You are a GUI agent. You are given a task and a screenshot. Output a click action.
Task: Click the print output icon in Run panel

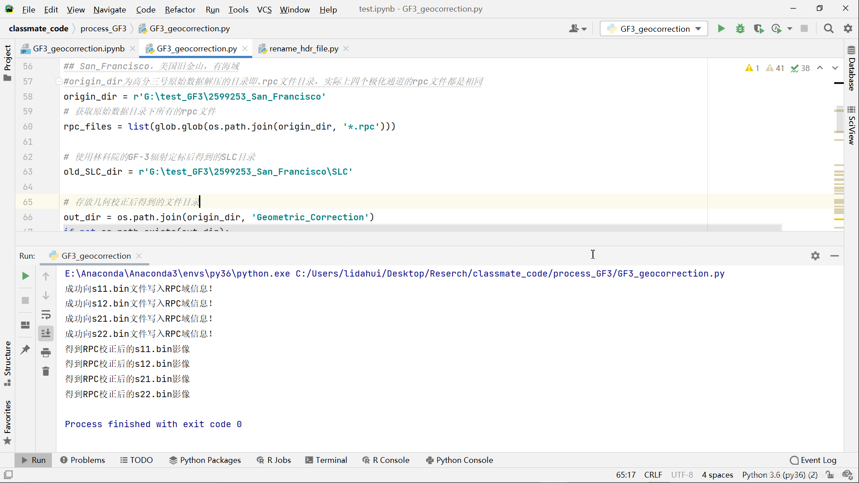[x=46, y=353]
